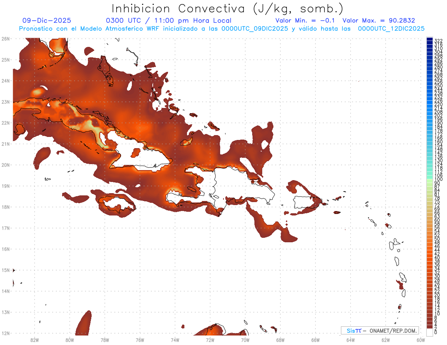Click the "78W" longitude label
The image size is (447, 345).
105,339
